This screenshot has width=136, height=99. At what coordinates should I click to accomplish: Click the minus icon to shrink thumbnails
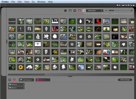click(x=106, y=10)
